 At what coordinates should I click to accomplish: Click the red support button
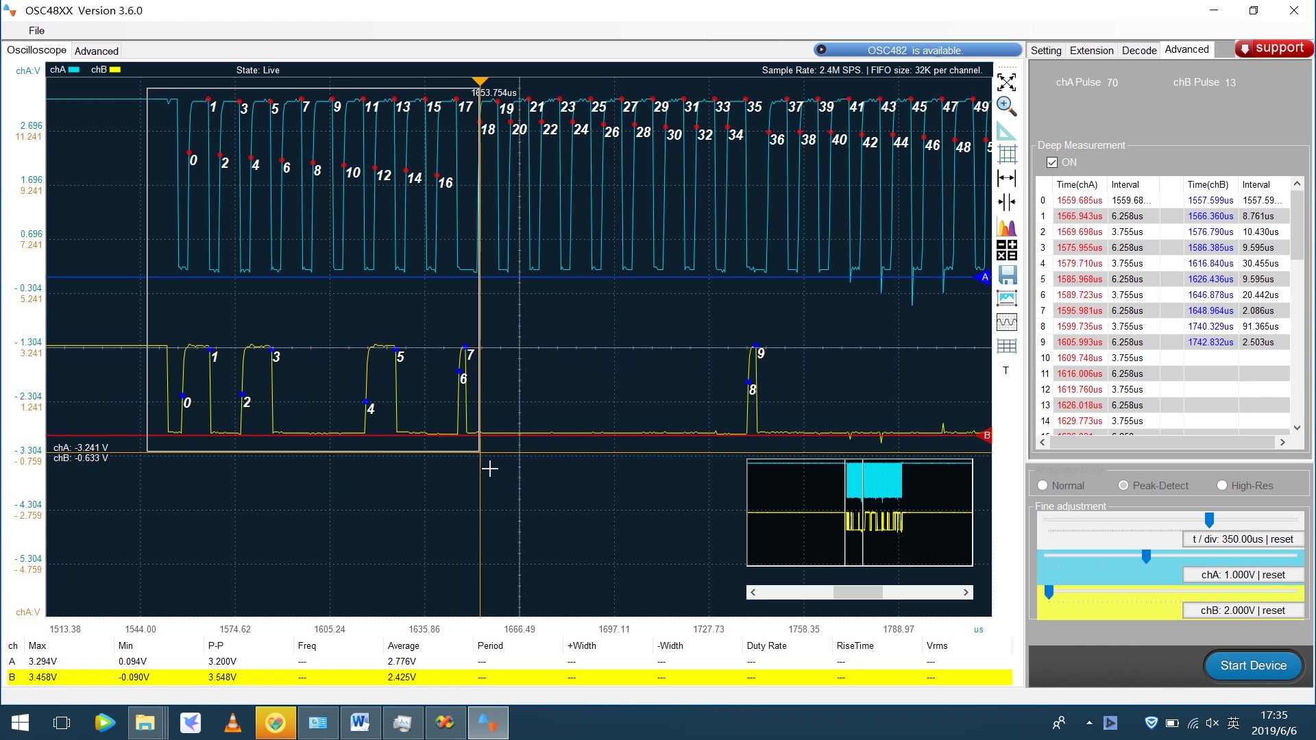pyautogui.click(x=1274, y=48)
